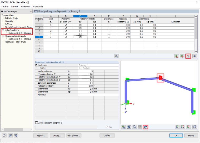
Task: Click row header 1 in the table
Action: (x=39, y=25)
